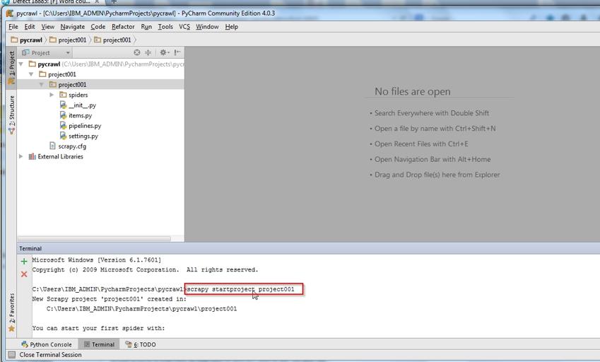Collapse the inner project001 package

click(x=41, y=85)
